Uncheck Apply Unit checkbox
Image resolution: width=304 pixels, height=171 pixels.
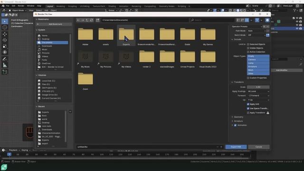click(x=248, y=104)
